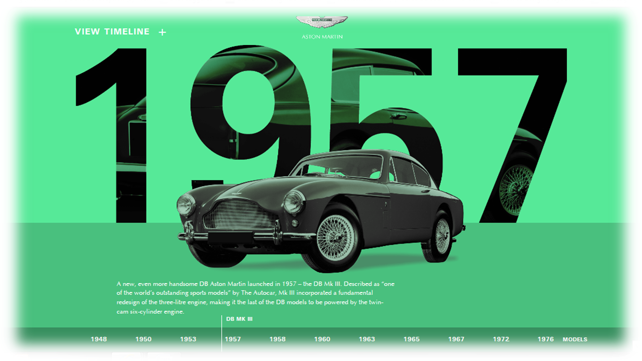Open the VIEW TIMELINE link
The image size is (642, 361).
[112, 32]
